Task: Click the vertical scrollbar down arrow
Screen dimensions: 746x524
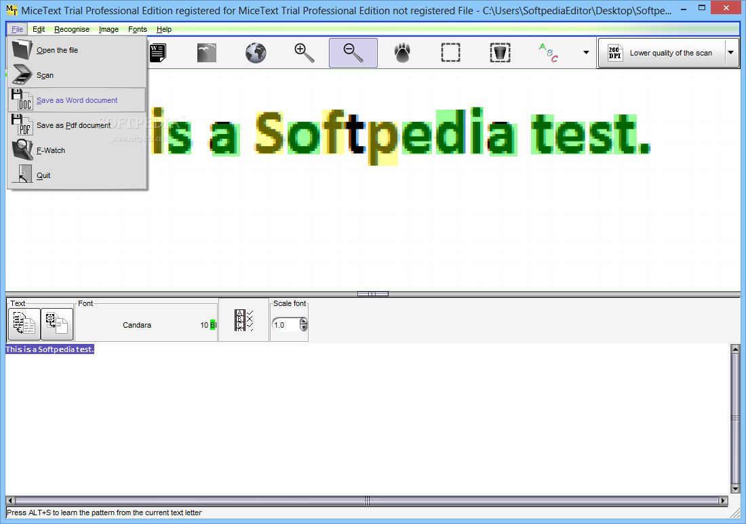Action: (x=735, y=488)
